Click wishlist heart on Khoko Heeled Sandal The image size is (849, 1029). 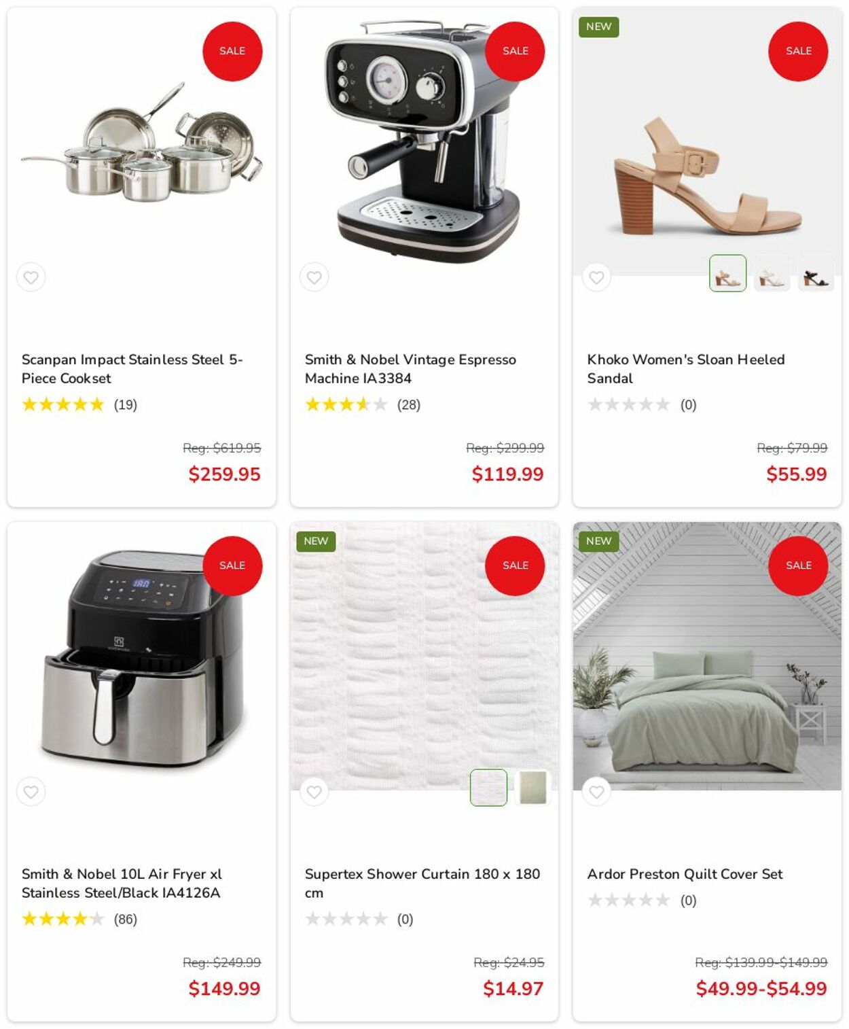(596, 277)
